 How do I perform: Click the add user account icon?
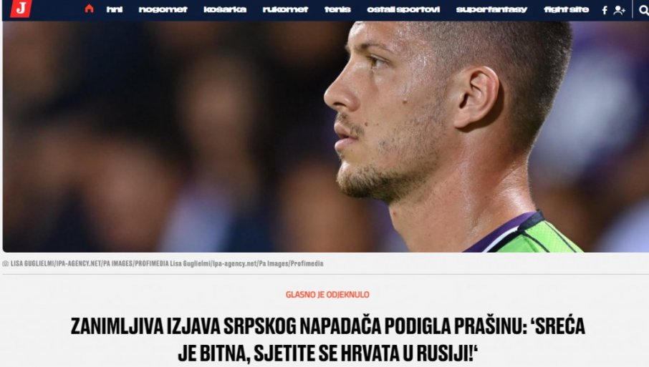point(619,10)
